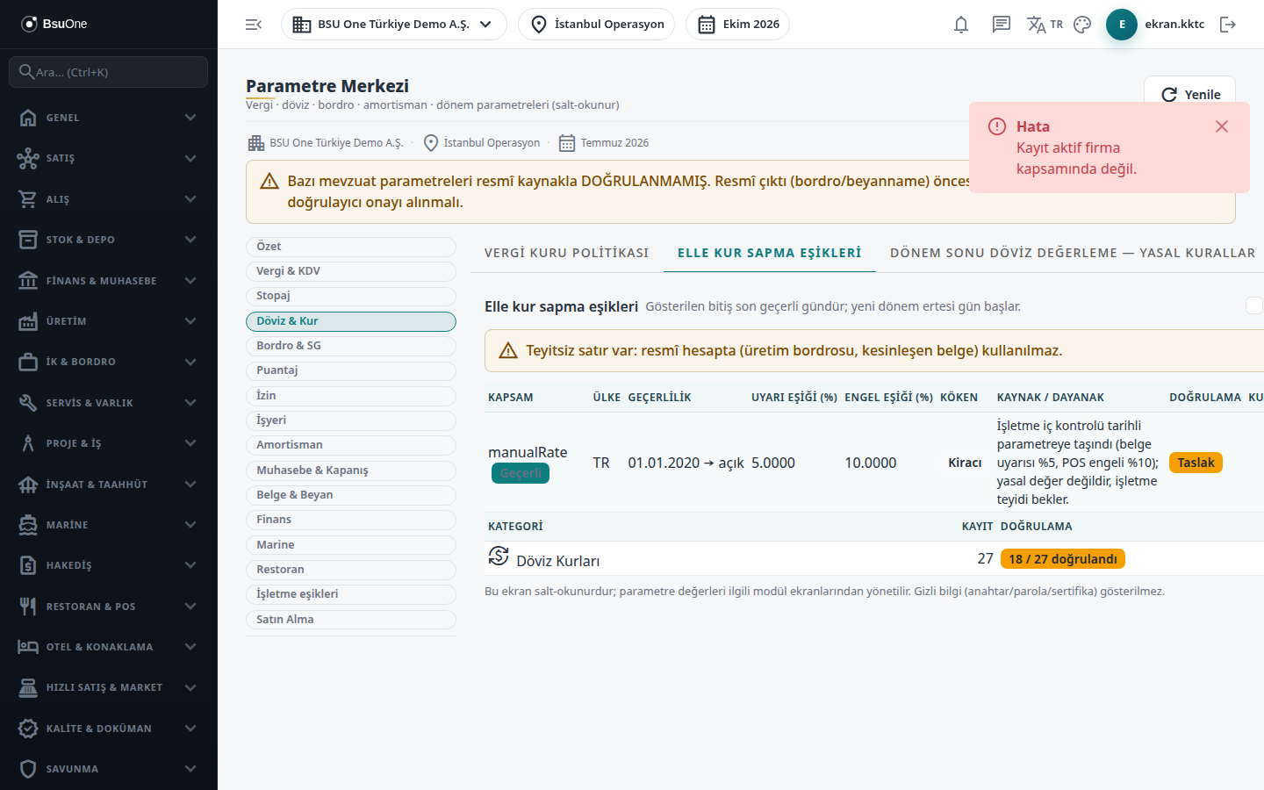Collapse the sidebar menu icon

tap(254, 25)
